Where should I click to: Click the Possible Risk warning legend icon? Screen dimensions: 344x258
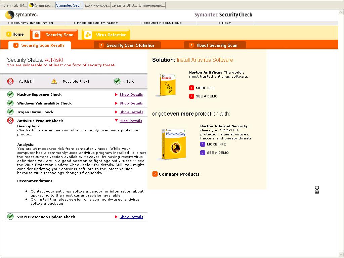point(54,81)
